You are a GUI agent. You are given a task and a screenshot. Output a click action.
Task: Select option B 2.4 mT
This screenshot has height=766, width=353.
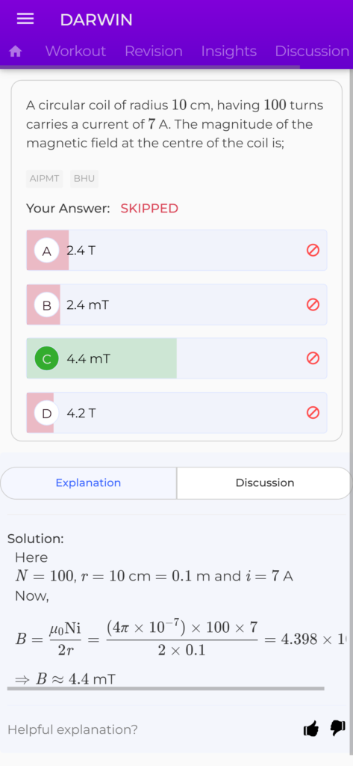tap(176, 304)
